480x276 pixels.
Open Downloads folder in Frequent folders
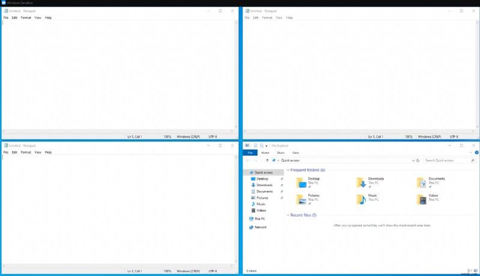[370, 182]
